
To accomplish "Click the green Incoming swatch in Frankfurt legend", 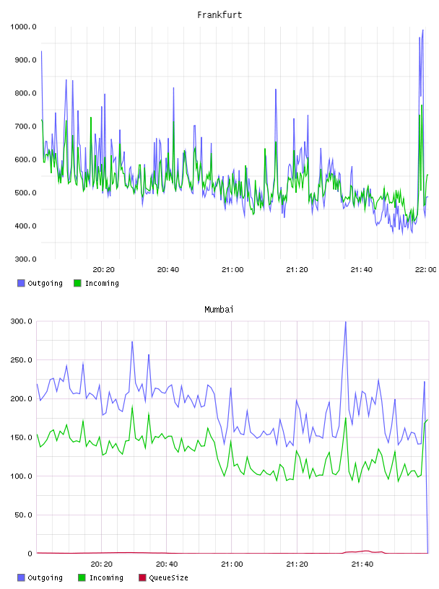I will [77, 283].
